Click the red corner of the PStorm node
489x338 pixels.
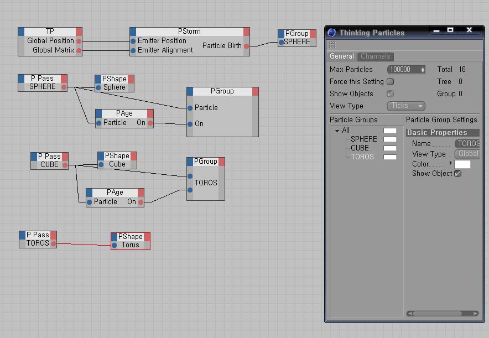coord(246,31)
